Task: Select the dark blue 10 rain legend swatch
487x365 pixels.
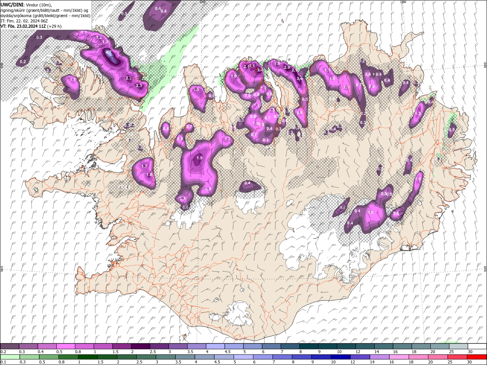Action: (340, 357)
